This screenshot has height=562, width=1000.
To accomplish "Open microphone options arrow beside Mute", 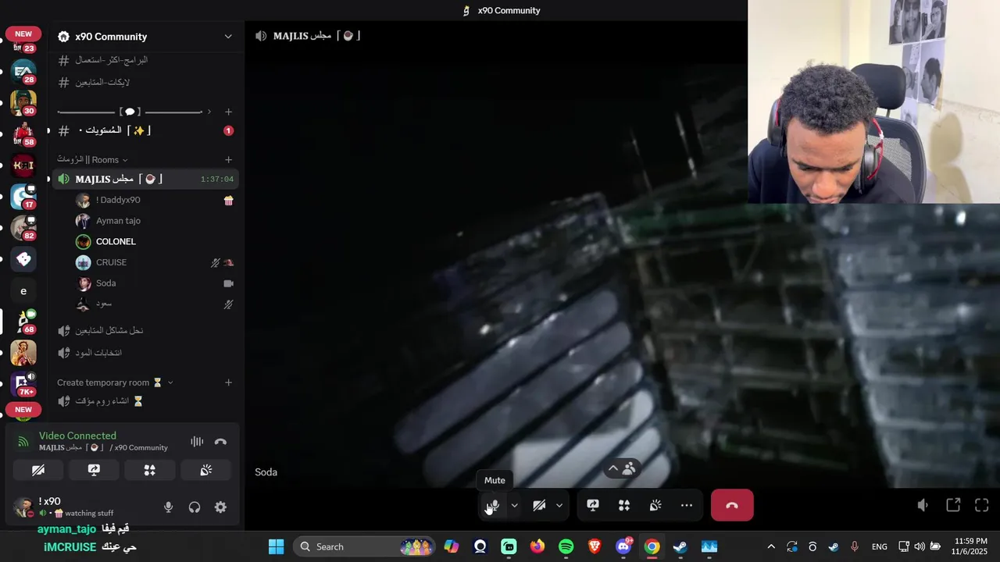I will (514, 506).
